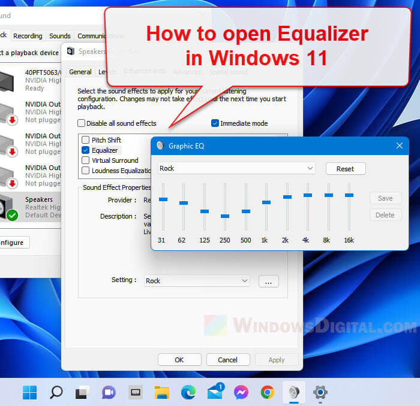420x406 pixels.
Task: Click the 1k band slider
Action: coord(266,202)
